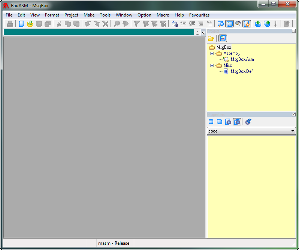The height and width of the screenshot is (250, 299).
Task: Click the Paste toolbar icon
Action: [x=76, y=24]
